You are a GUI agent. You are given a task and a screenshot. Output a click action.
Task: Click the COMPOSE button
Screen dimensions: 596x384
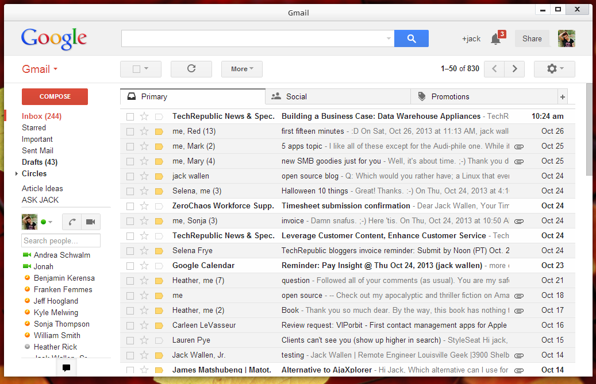55,96
